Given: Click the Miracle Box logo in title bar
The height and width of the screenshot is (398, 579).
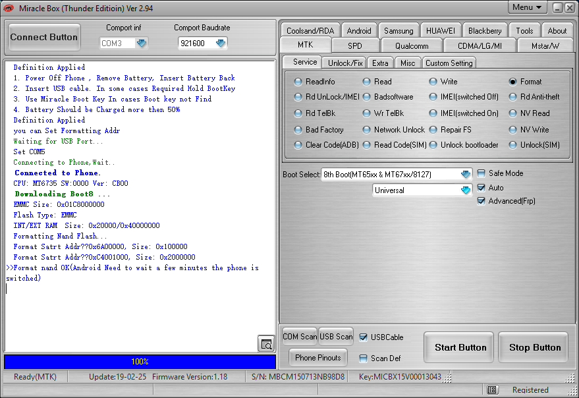Looking at the screenshot, I should 8,8.
